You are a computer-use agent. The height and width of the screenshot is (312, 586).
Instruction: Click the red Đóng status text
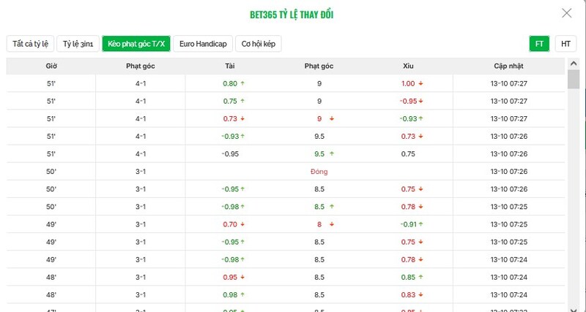coord(319,172)
